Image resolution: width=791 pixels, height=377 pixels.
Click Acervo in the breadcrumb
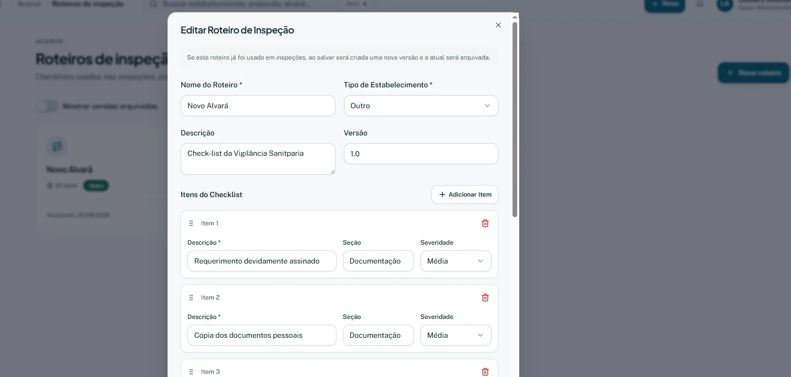coord(29,4)
